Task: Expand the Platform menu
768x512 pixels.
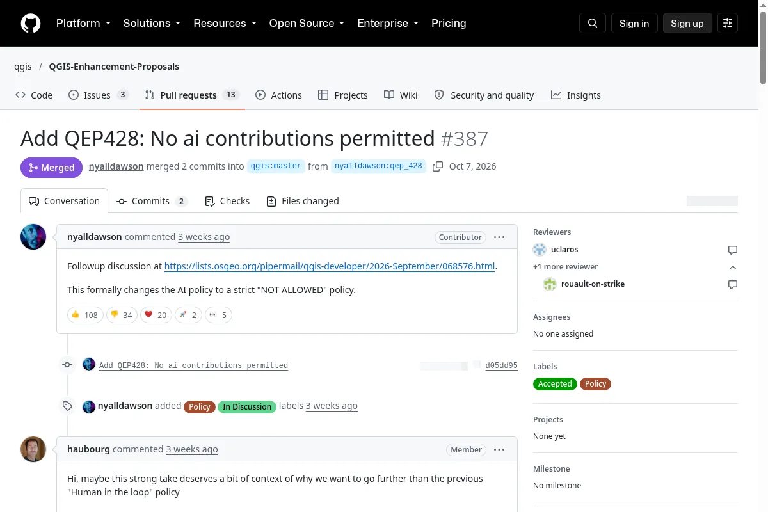Action: click(x=83, y=24)
